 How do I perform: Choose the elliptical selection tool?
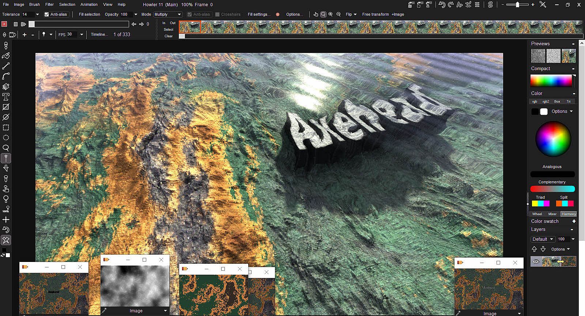click(x=6, y=138)
